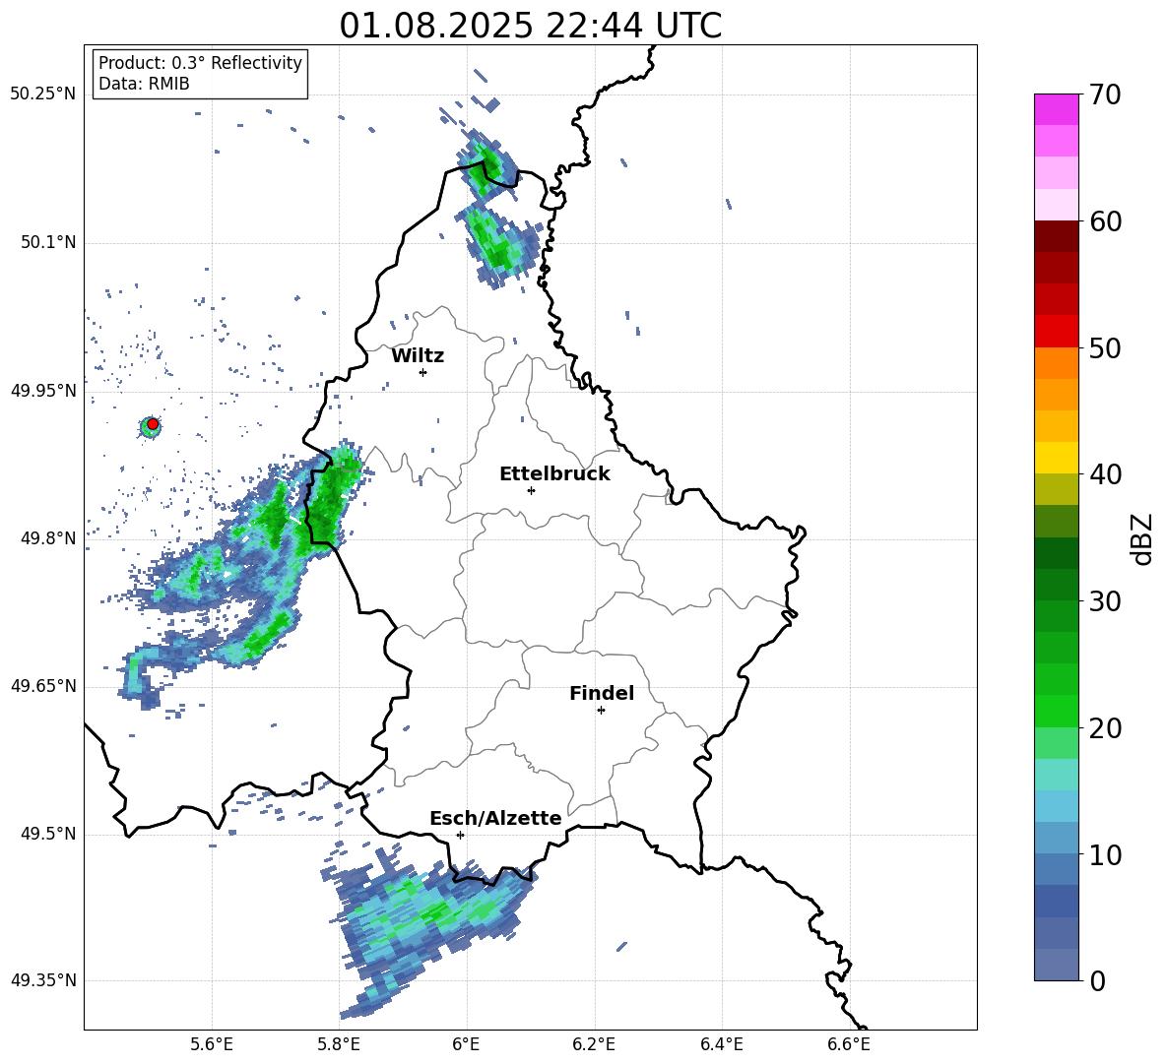Click the 49.8°N latitude label
Viewport: 1166px width, 1064px height.
coord(48,538)
